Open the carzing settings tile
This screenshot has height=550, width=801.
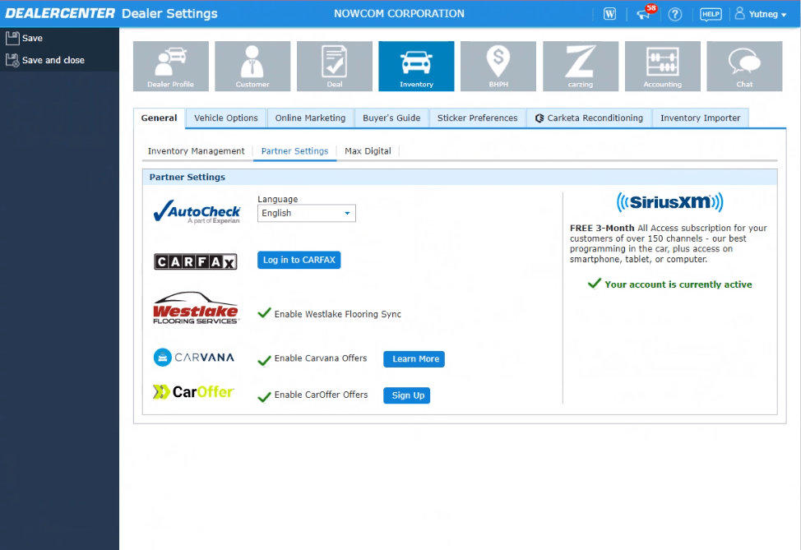[581, 67]
